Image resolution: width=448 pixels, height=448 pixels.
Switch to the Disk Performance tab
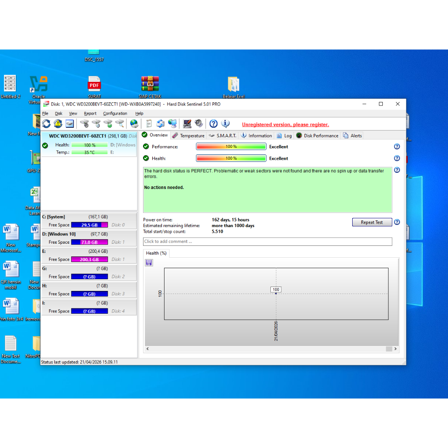pos(317,136)
